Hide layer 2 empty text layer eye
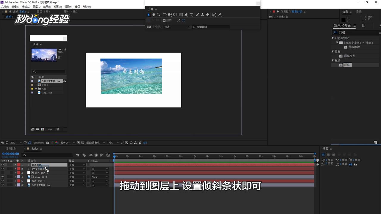This screenshot has width=381, height=214. click(x=3, y=169)
